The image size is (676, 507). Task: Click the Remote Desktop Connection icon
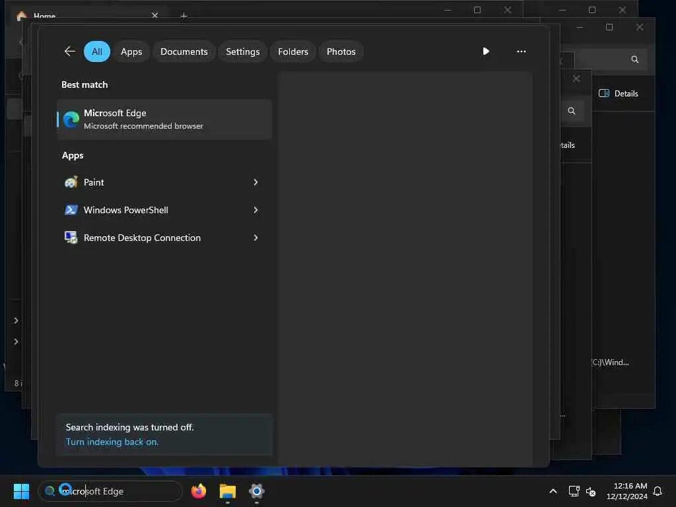tap(71, 238)
